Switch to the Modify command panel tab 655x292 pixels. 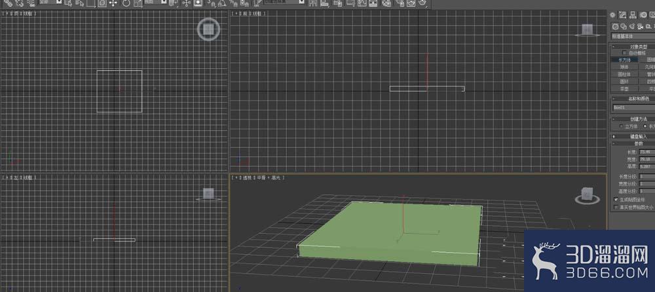pyautogui.click(x=622, y=15)
